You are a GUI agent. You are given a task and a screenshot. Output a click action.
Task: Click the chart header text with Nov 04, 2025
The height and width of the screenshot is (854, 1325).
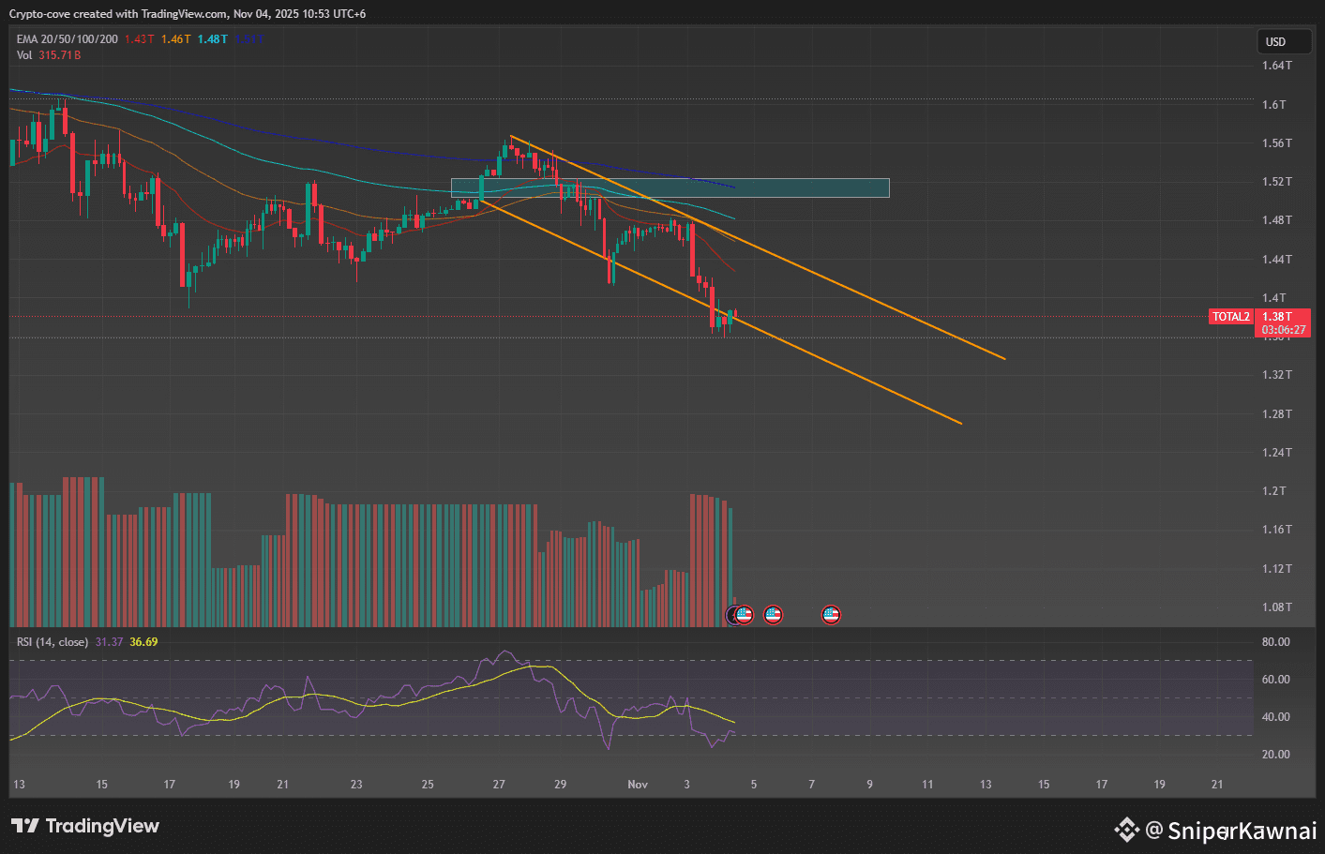[188, 14]
